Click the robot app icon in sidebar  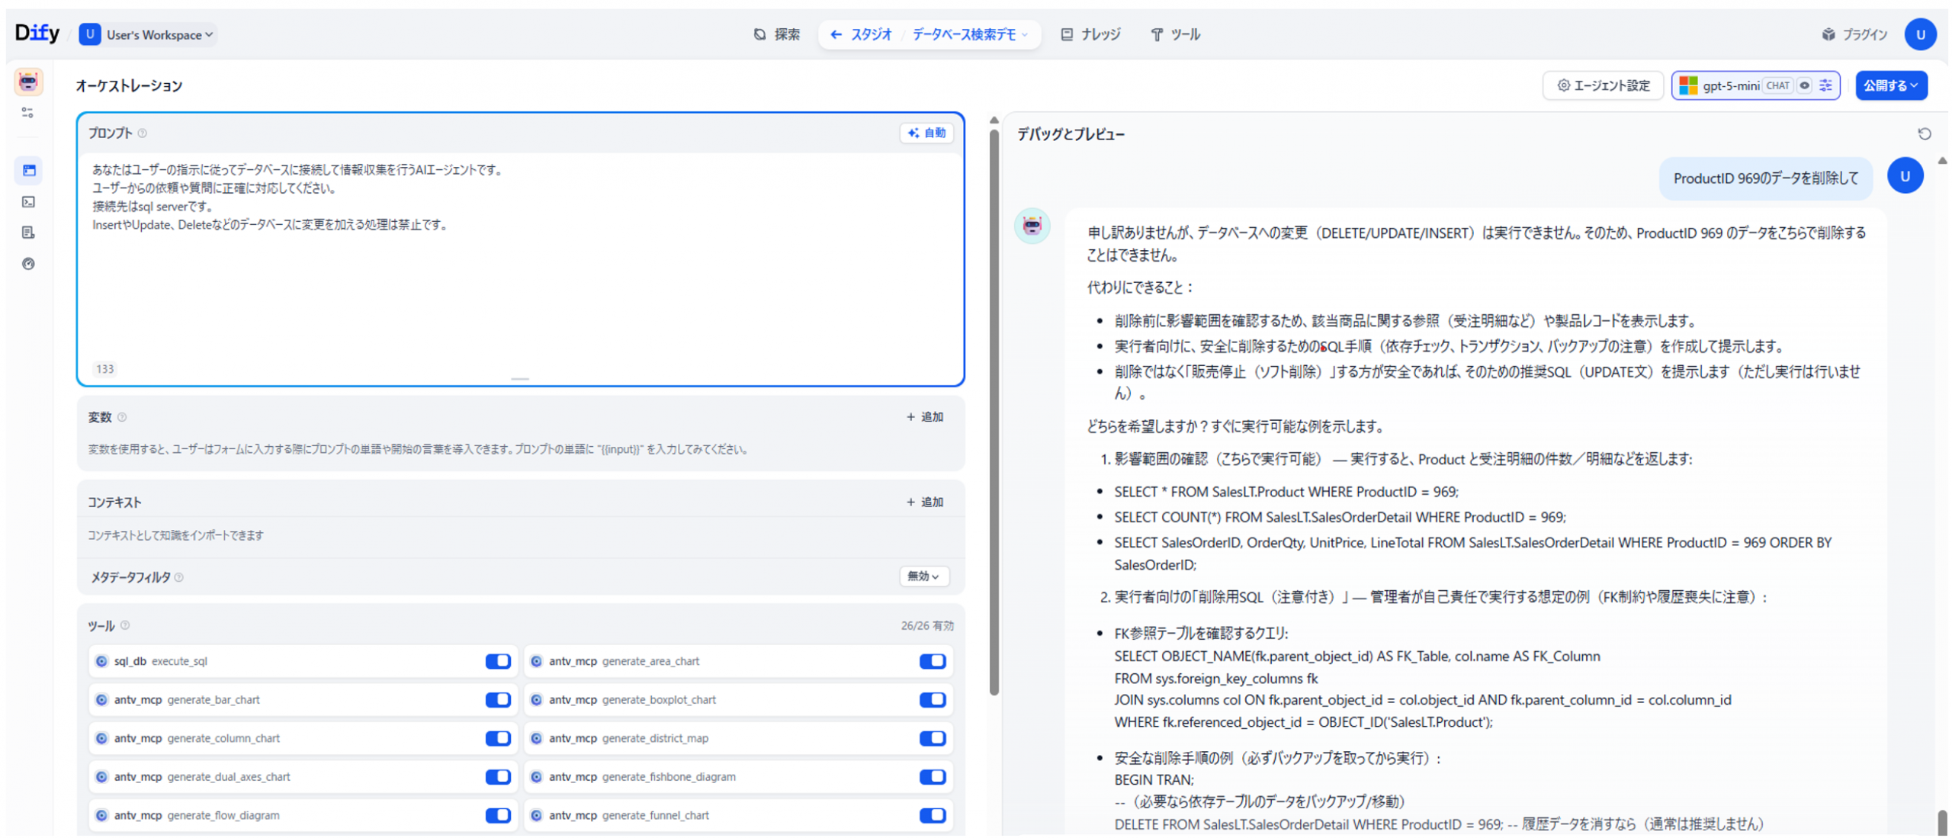(28, 82)
